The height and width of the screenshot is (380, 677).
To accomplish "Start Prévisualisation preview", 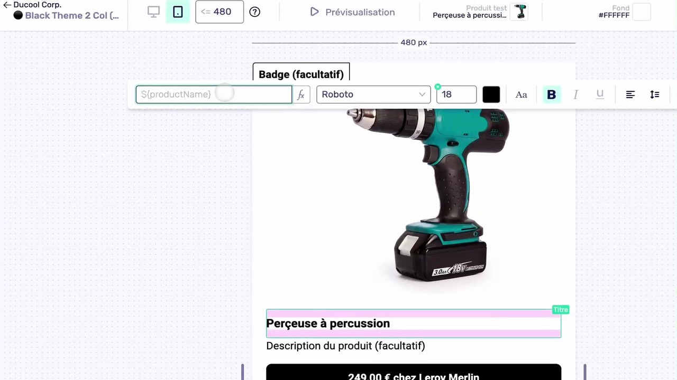I will point(352,12).
